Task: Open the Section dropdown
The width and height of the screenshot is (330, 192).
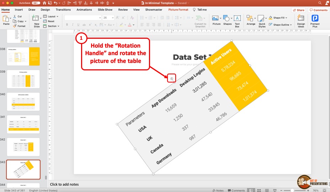Action: tap(51, 26)
